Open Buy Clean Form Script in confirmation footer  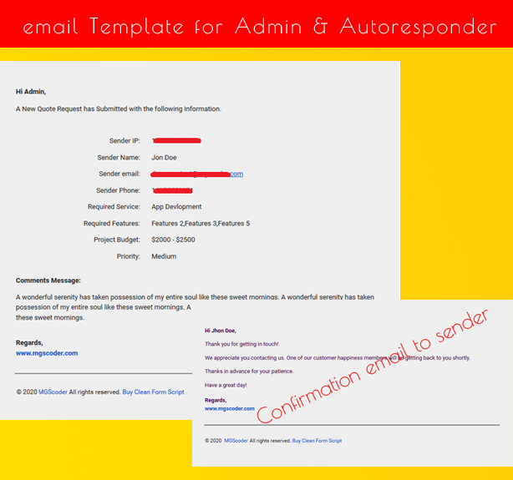tap(317, 441)
